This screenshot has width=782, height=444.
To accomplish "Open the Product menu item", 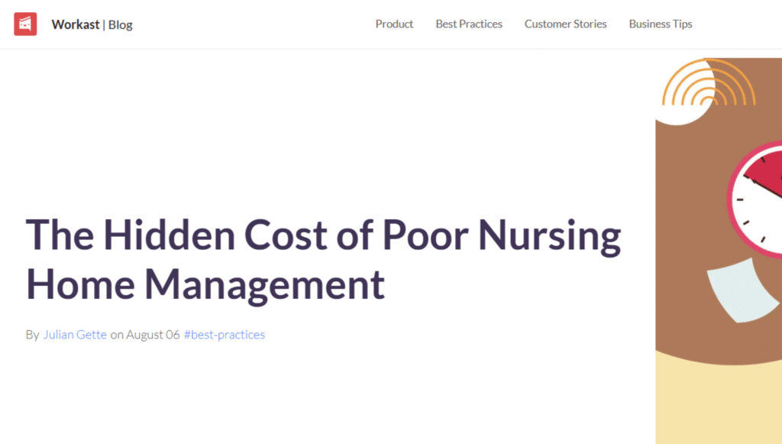I will tap(394, 24).
